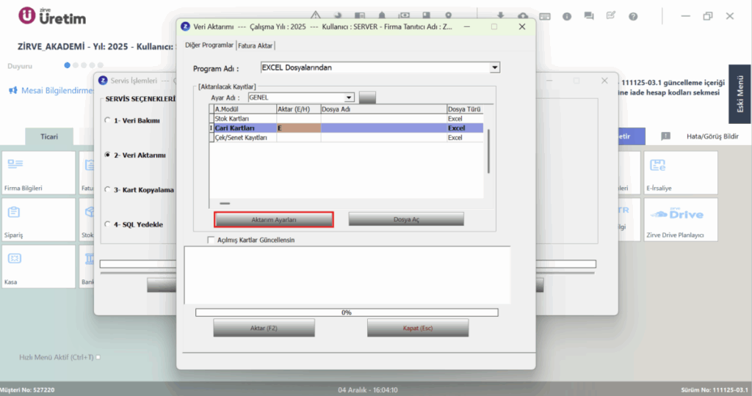Open the chat messages icon
Image resolution: width=752 pixels, height=396 pixels.
coord(589,16)
